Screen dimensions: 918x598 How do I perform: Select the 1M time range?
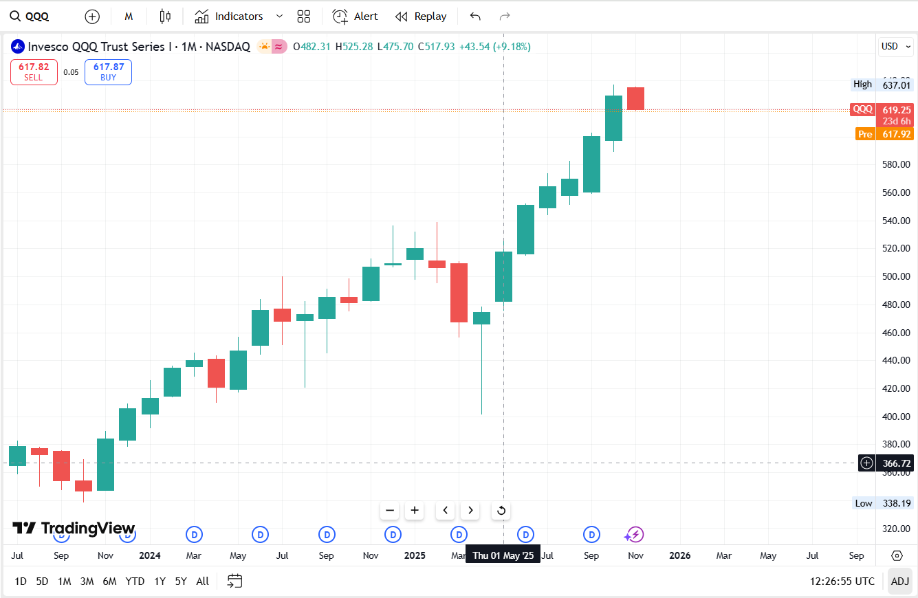pyautogui.click(x=64, y=582)
